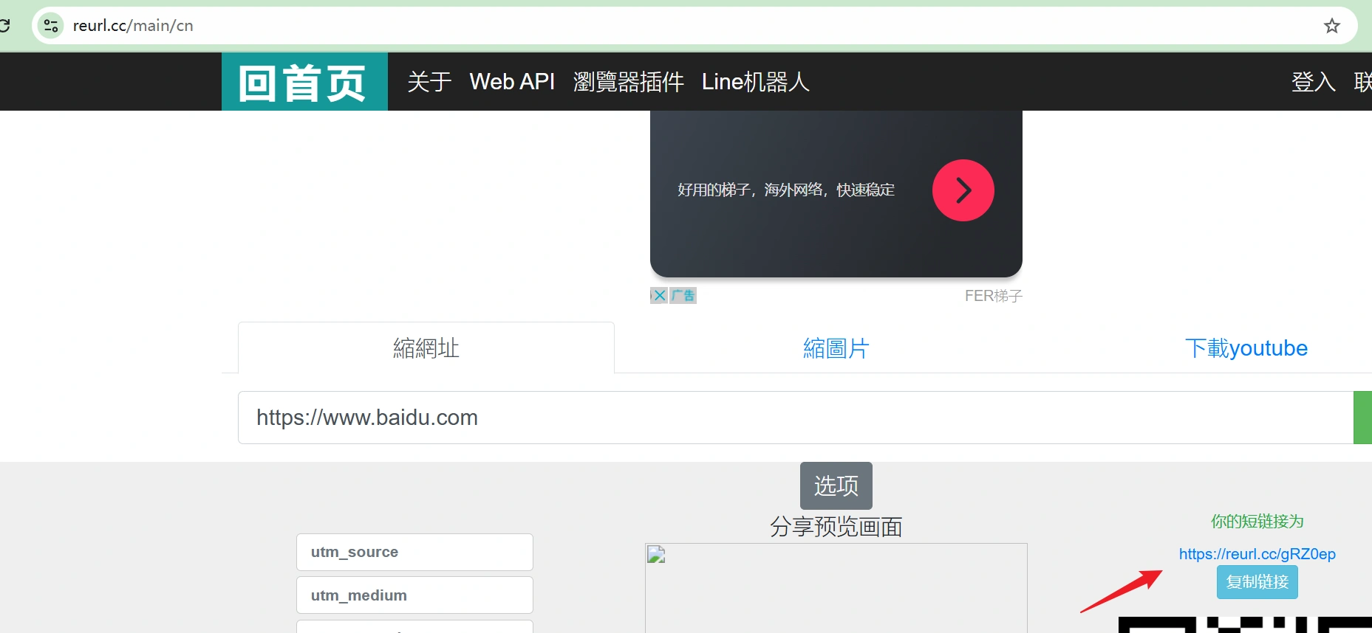Open the 关于 menu item
Viewport: 1372px width, 633px height.
429,82
